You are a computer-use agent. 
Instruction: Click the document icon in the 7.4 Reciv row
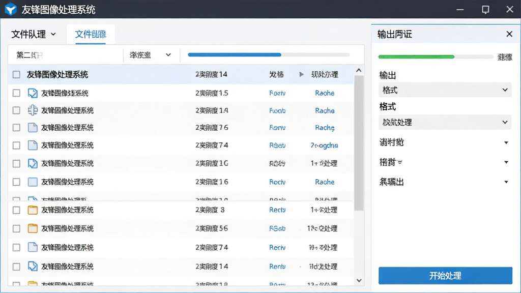click(x=33, y=247)
